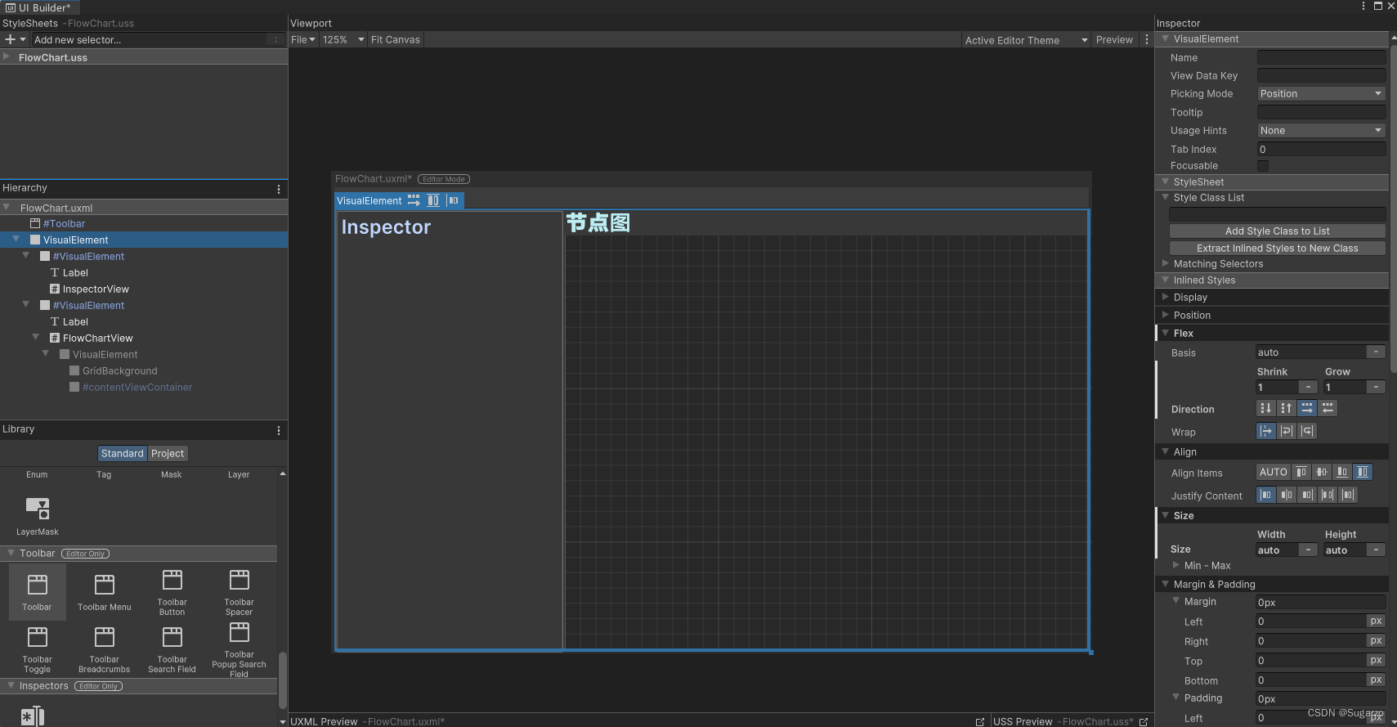This screenshot has width=1397, height=727.
Task: Switch Library to Project tab
Action: point(168,454)
